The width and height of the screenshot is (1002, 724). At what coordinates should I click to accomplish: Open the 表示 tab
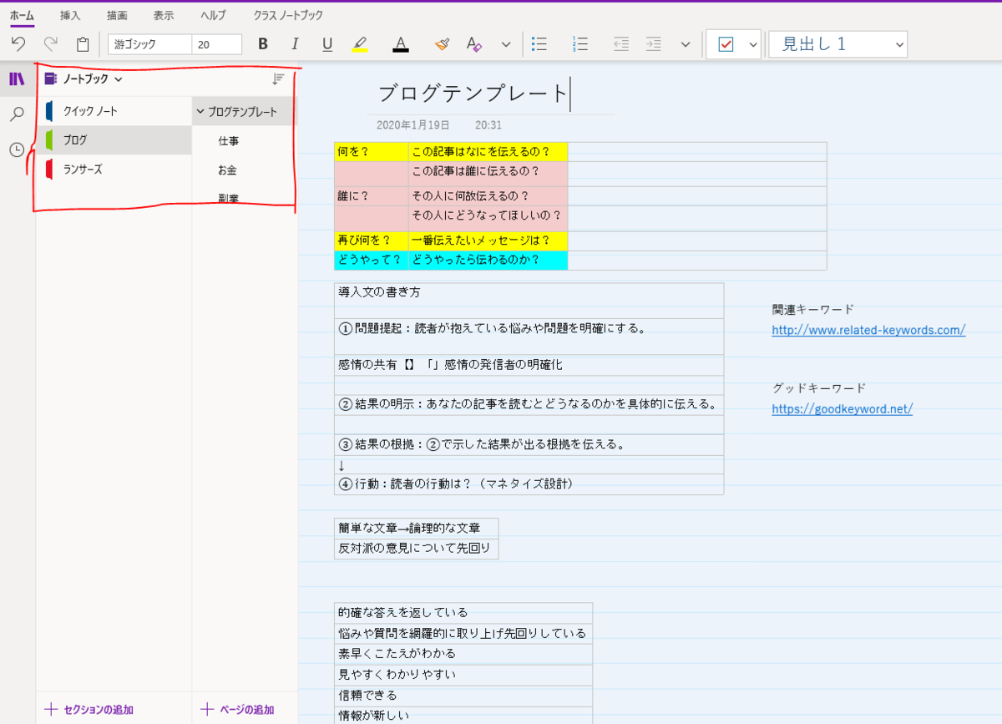pyautogui.click(x=164, y=15)
